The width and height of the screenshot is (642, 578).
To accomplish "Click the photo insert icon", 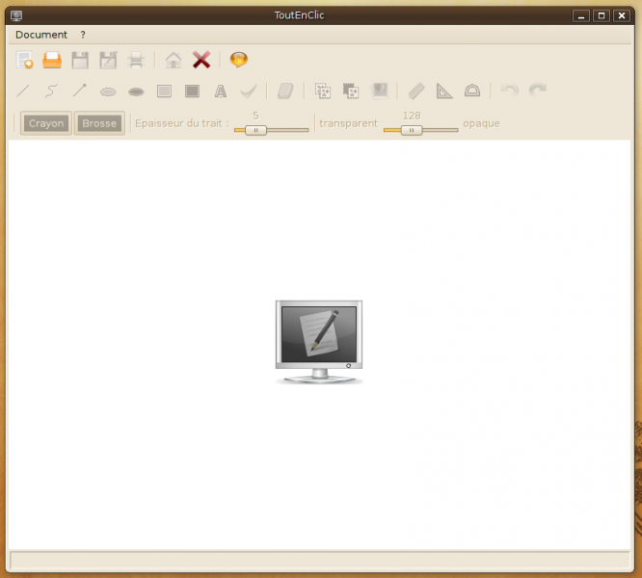I will point(380,91).
